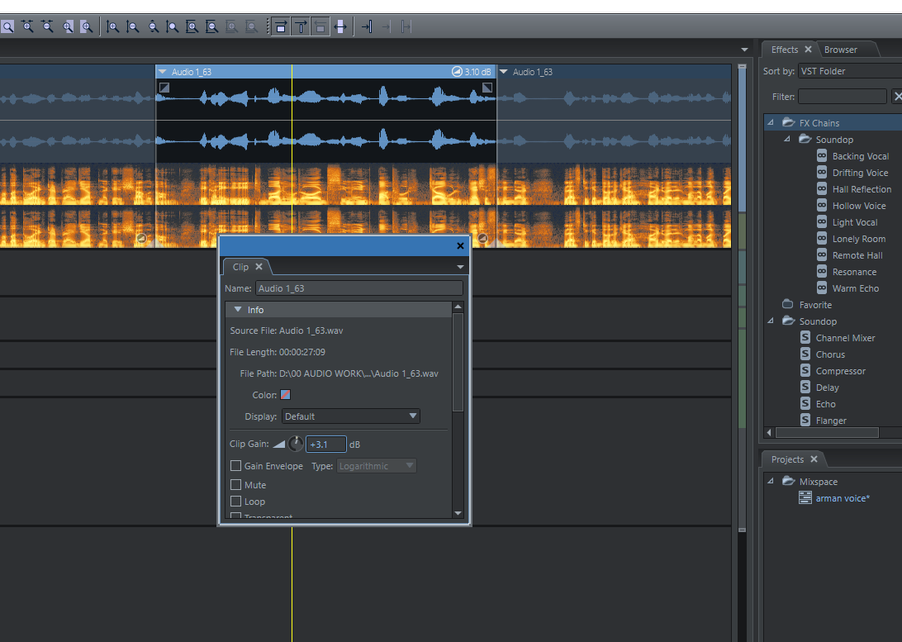The height and width of the screenshot is (642, 902).
Task: Collapse the Info section in Clip panel
Action: pyautogui.click(x=238, y=310)
